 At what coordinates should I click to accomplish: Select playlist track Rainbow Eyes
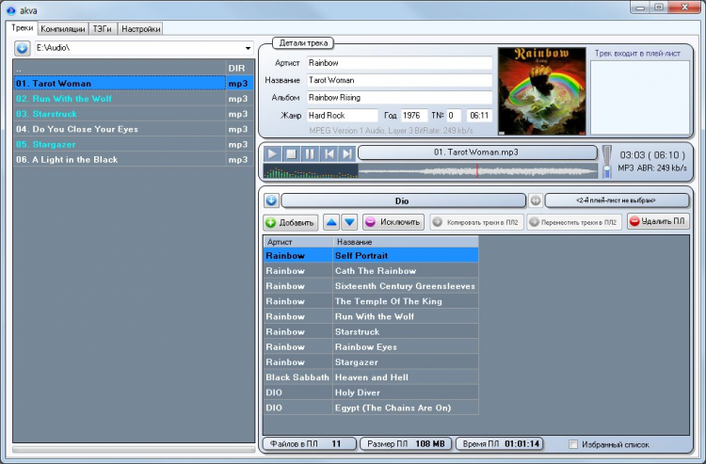pos(371,347)
